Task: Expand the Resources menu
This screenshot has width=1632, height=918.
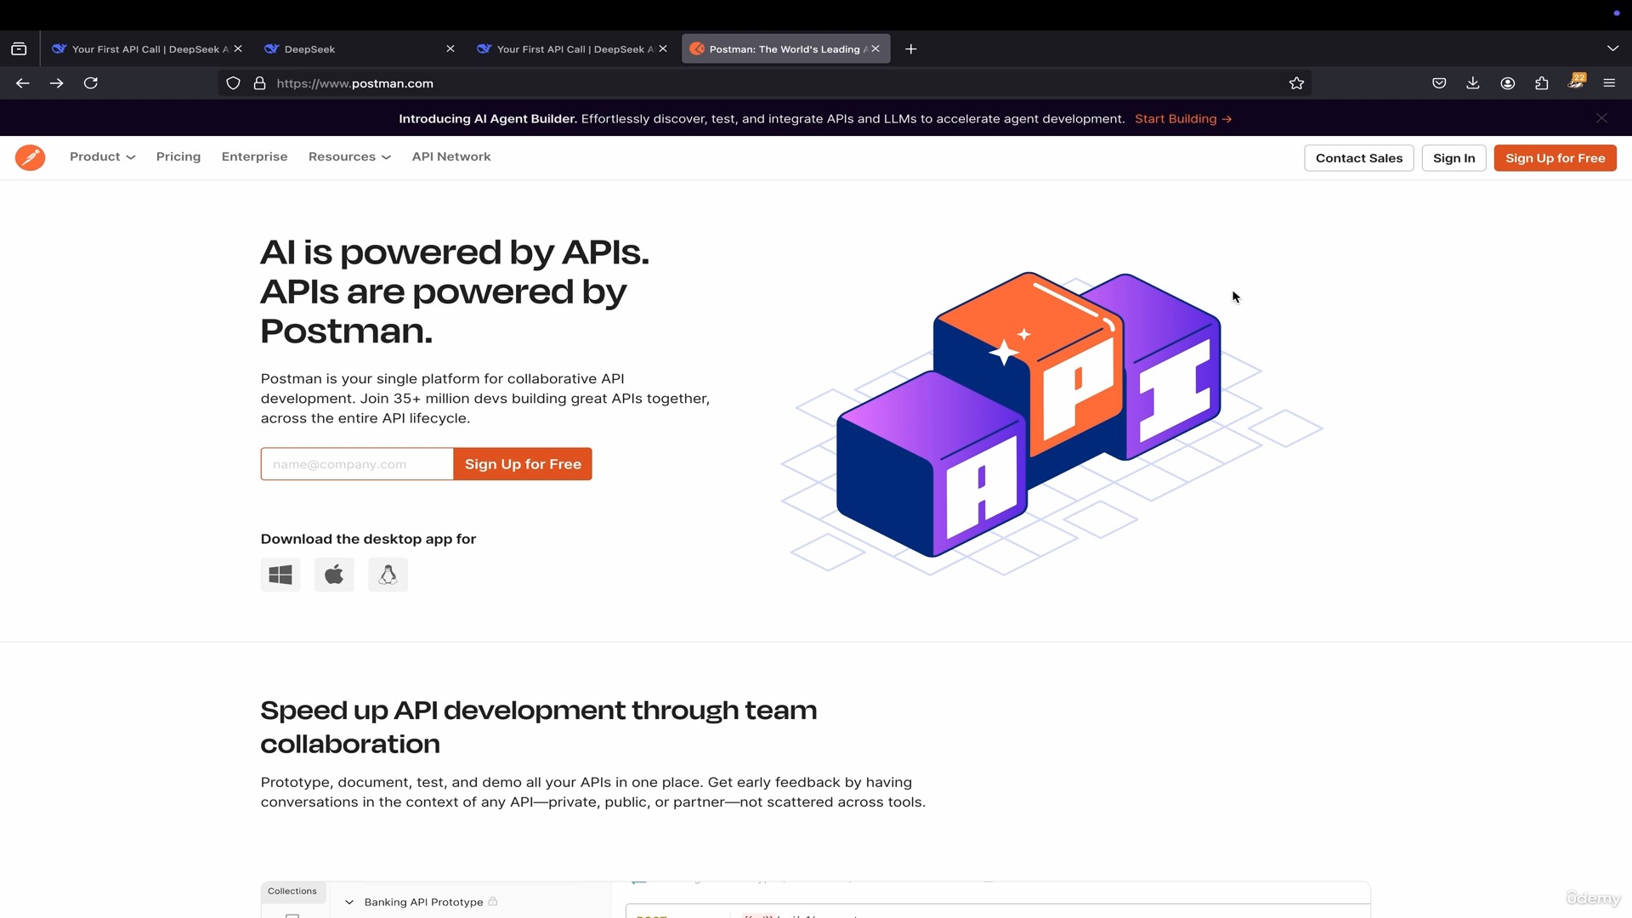Action: coord(349,156)
